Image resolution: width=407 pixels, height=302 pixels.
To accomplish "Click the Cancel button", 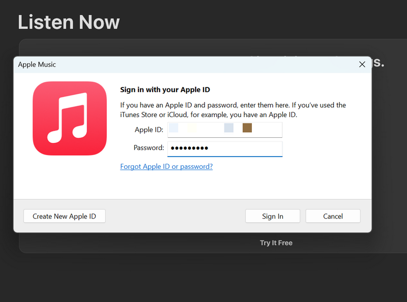I will point(333,216).
